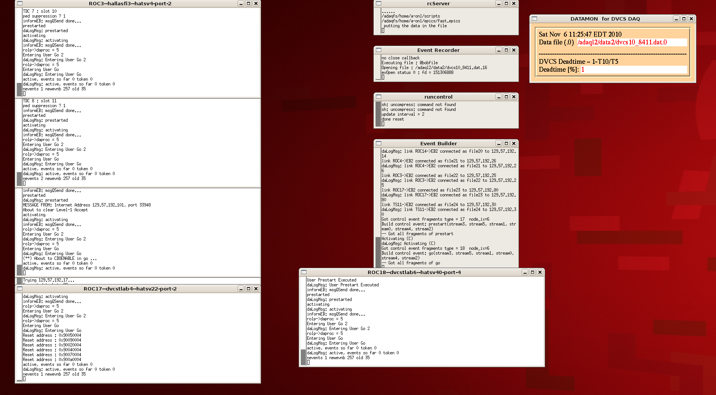Click scrollbar thumb in runcontrol window
Image resolution: width=716 pixels, height=395 pixels.
coord(378,114)
